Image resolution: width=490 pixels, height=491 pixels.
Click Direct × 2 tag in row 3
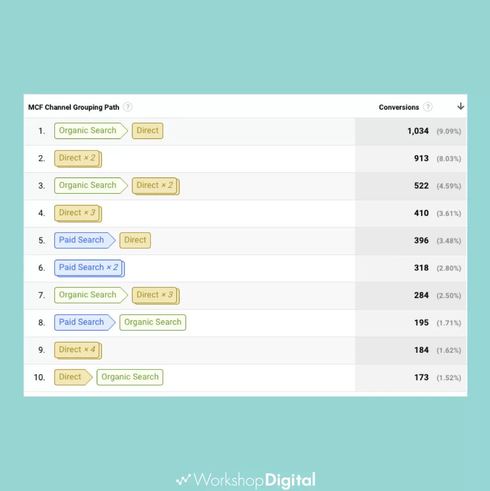[156, 186]
